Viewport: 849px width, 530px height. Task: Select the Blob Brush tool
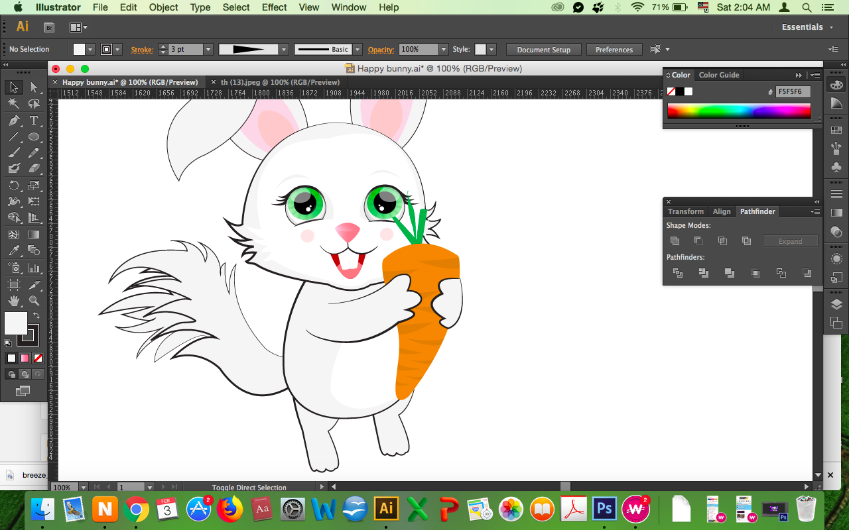click(x=13, y=169)
